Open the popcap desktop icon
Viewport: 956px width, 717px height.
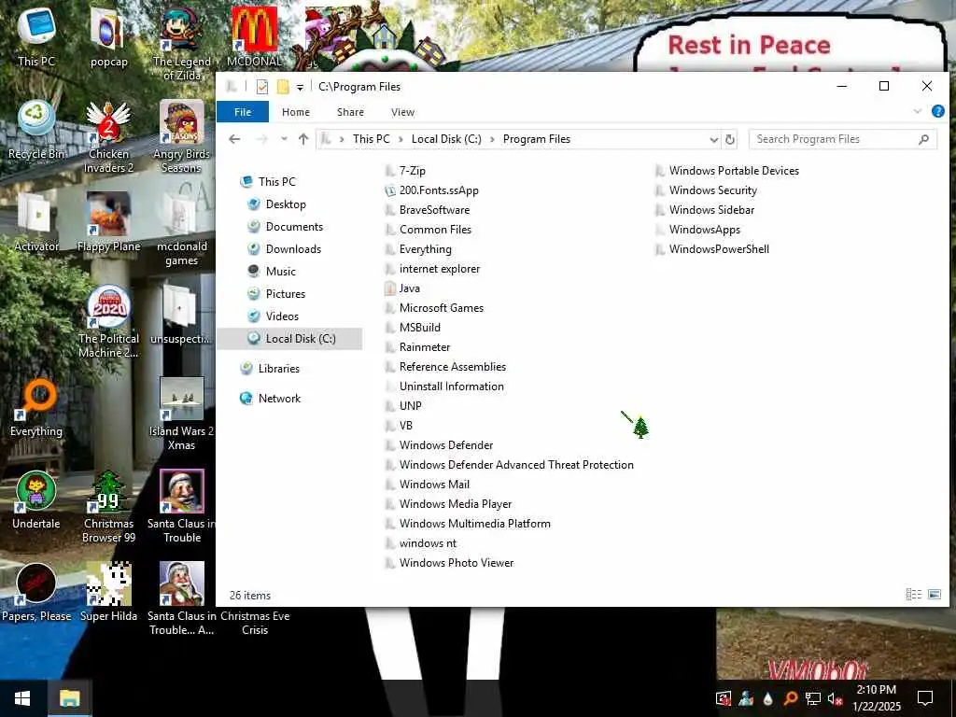coord(108,36)
